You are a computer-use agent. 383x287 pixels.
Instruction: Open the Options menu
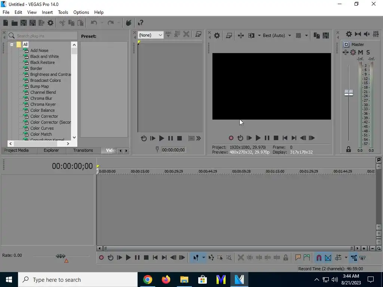[x=81, y=12]
